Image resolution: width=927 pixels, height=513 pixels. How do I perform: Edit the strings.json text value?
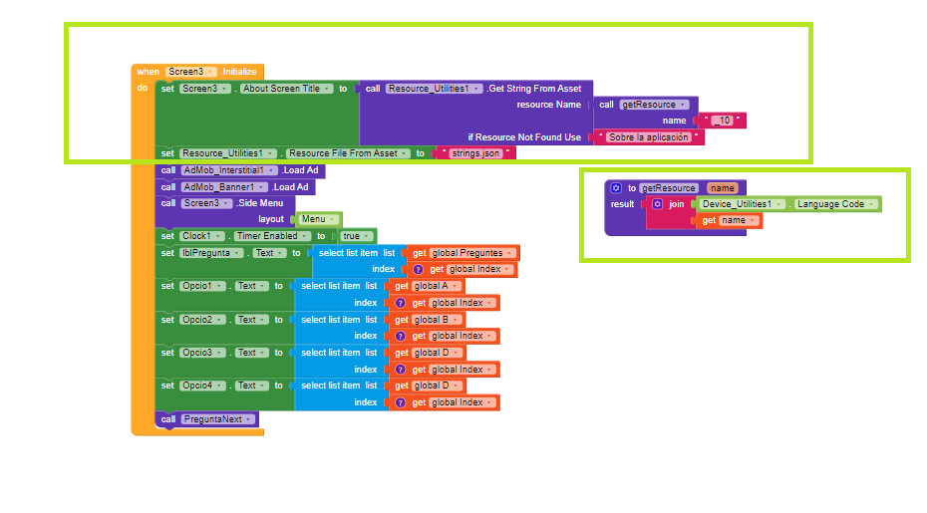475,153
